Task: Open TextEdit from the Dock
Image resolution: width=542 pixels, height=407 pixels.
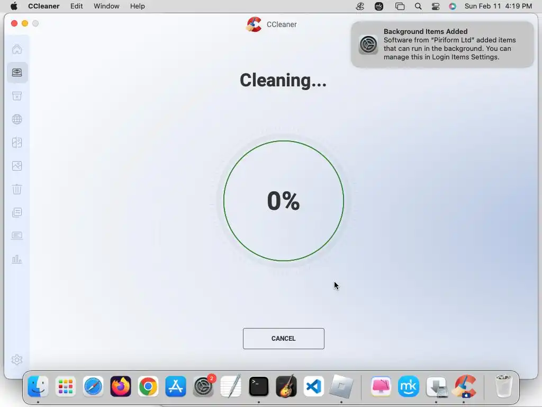Action: tap(231, 386)
